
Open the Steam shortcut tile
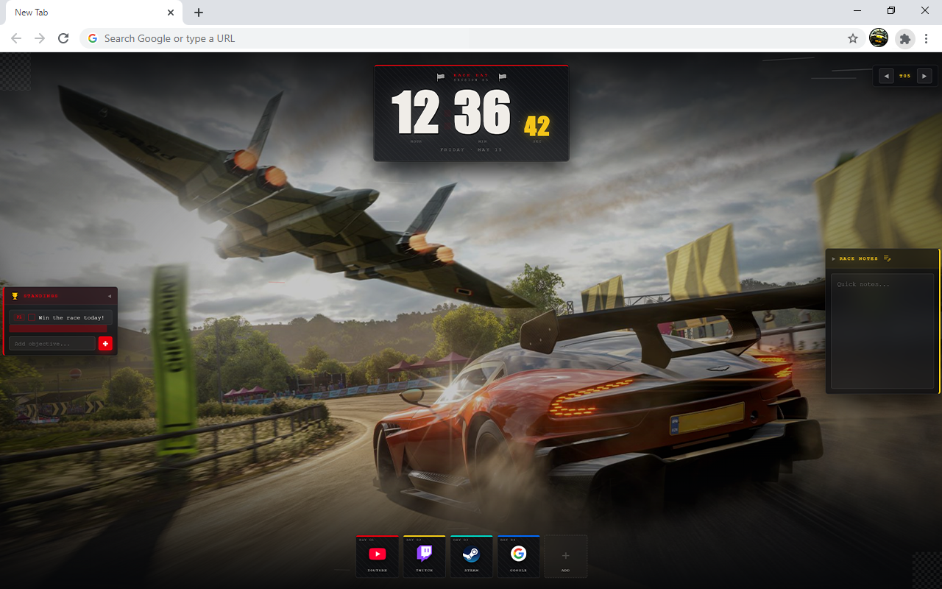pyautogui.click(x=471, y=557)
